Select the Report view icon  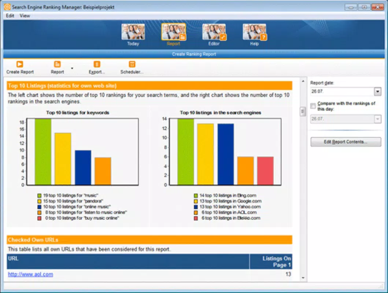[173, 32]
